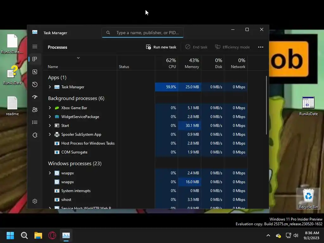Viewport: 324px width, 243px height.
Task: Click the System interrupts process icon
Action: 57,191
